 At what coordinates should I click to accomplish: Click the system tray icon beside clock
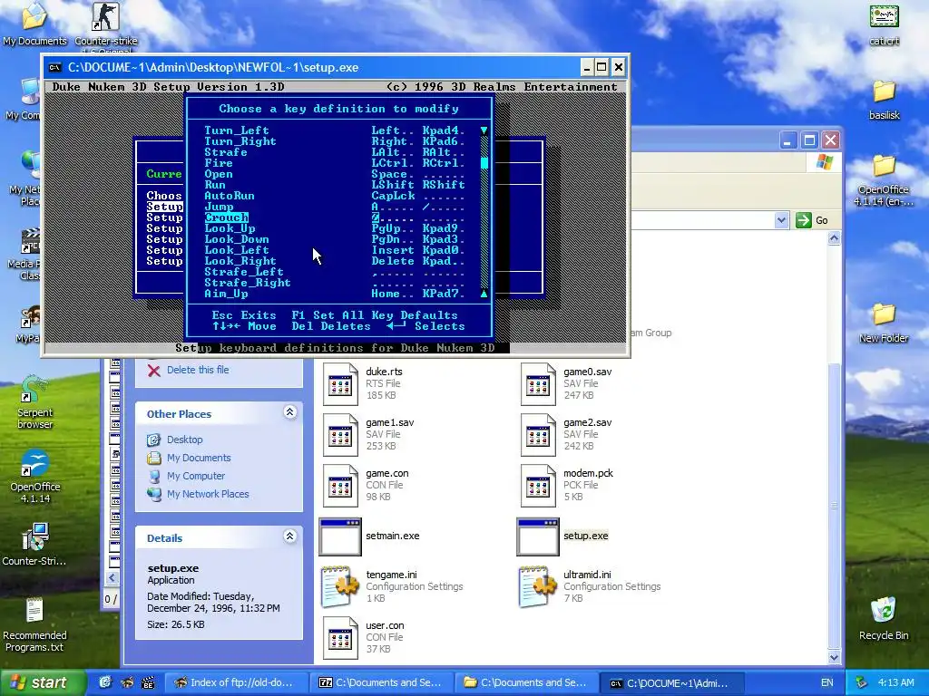(862, 682)
